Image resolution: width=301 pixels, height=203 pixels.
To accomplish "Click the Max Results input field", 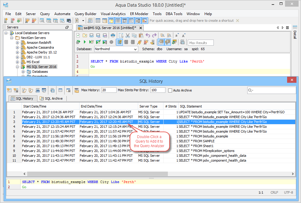I will [200, 43].
